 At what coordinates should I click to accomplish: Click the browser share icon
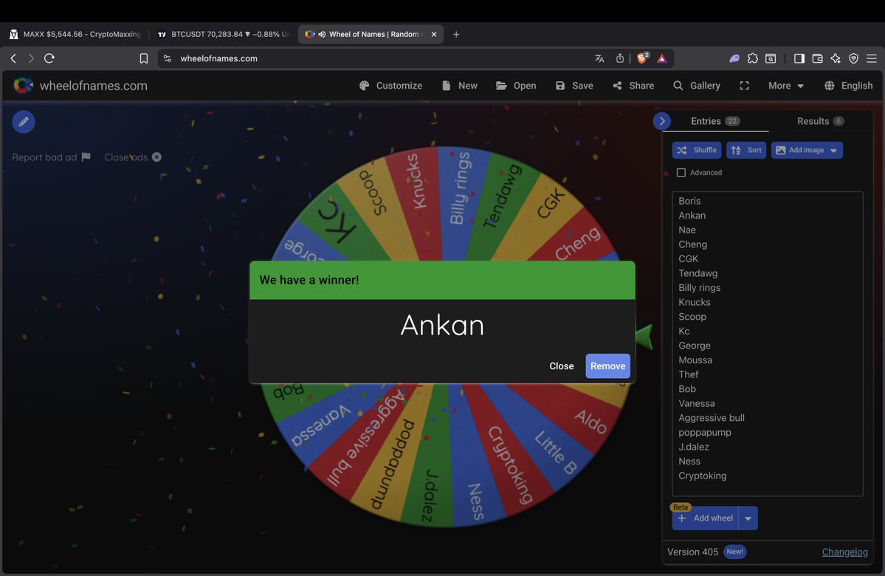620,58
